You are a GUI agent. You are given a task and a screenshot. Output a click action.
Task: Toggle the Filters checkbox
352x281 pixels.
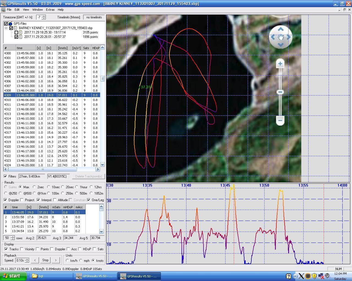(5, 176)
